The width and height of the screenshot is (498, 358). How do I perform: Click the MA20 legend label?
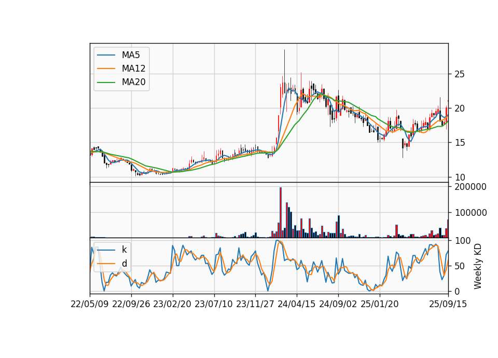[133, 82]
